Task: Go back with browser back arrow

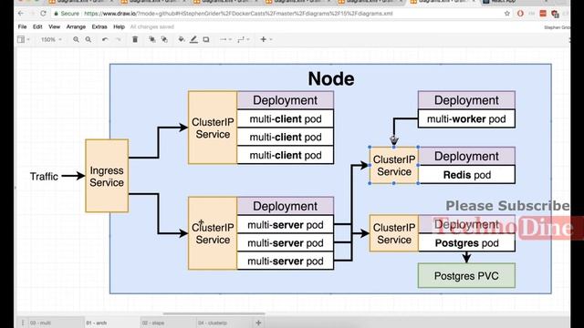Action: 21,14
